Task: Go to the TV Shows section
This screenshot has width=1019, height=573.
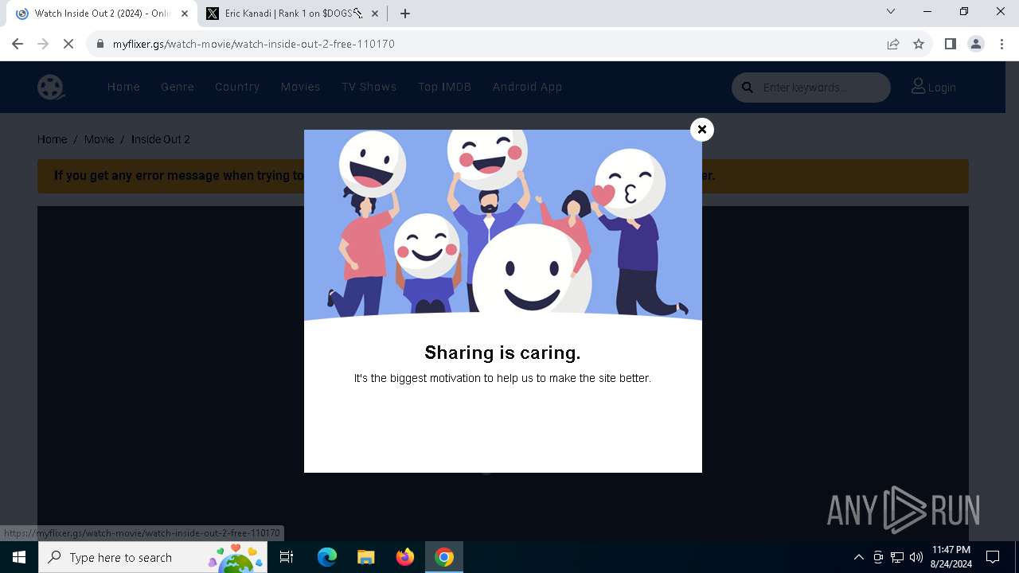Action: coord(369,88)
